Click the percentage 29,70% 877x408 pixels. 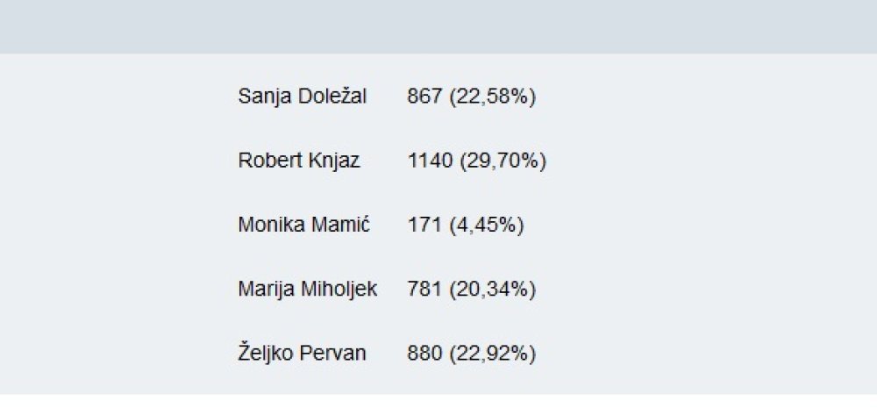tap(503, 161)
